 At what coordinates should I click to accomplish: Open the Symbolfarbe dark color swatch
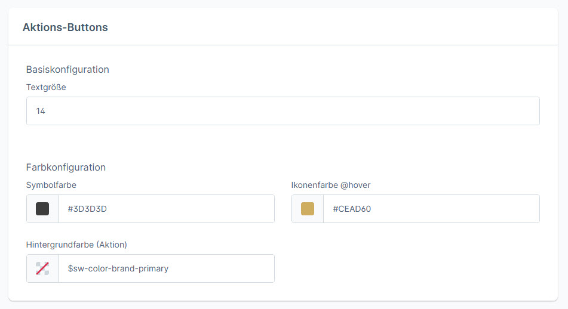pos(42,209)
